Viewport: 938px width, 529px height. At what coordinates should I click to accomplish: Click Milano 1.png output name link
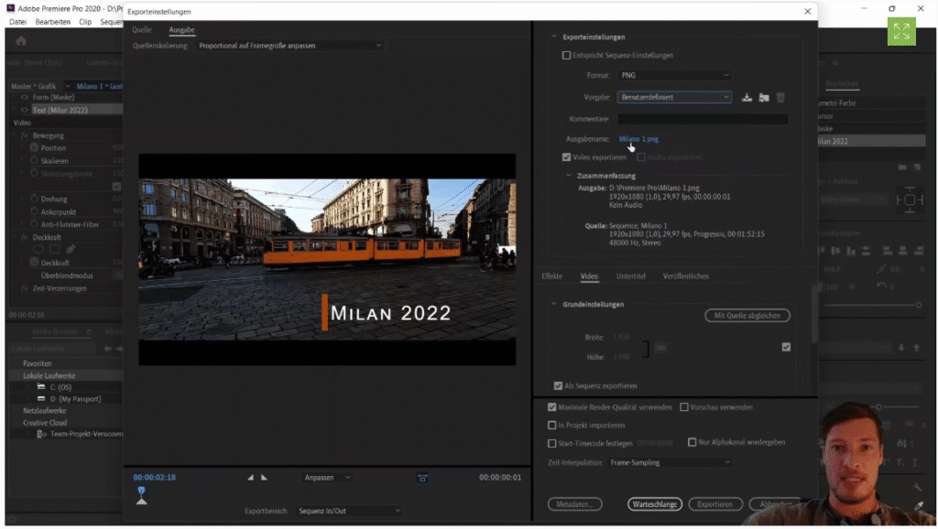click(638, 139)
